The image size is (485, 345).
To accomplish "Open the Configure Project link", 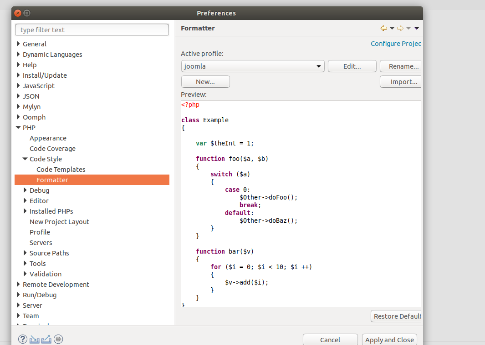I will 395,44.
